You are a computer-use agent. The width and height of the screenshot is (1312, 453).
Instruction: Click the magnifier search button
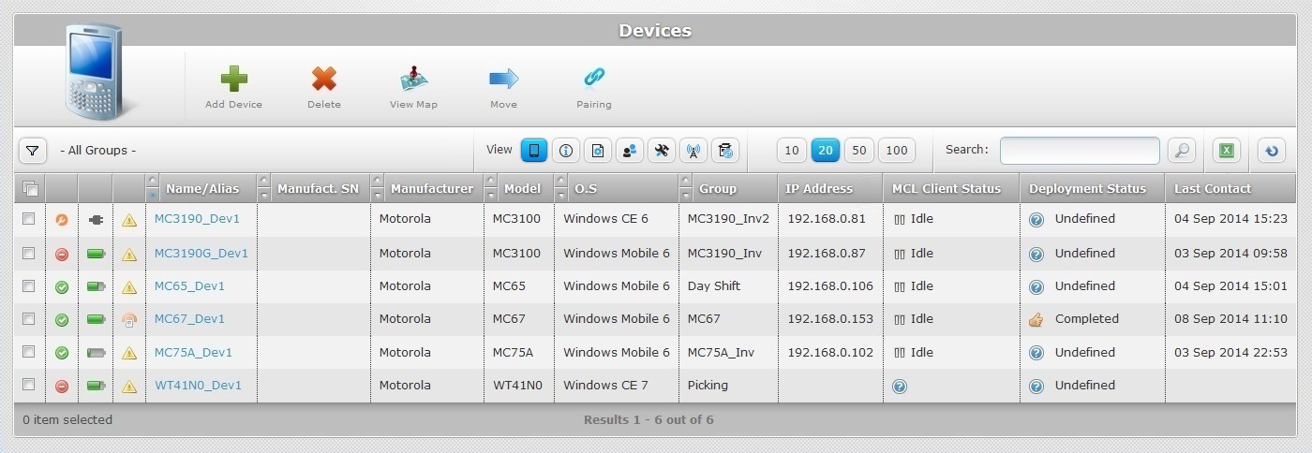[x=1183, y=151]
